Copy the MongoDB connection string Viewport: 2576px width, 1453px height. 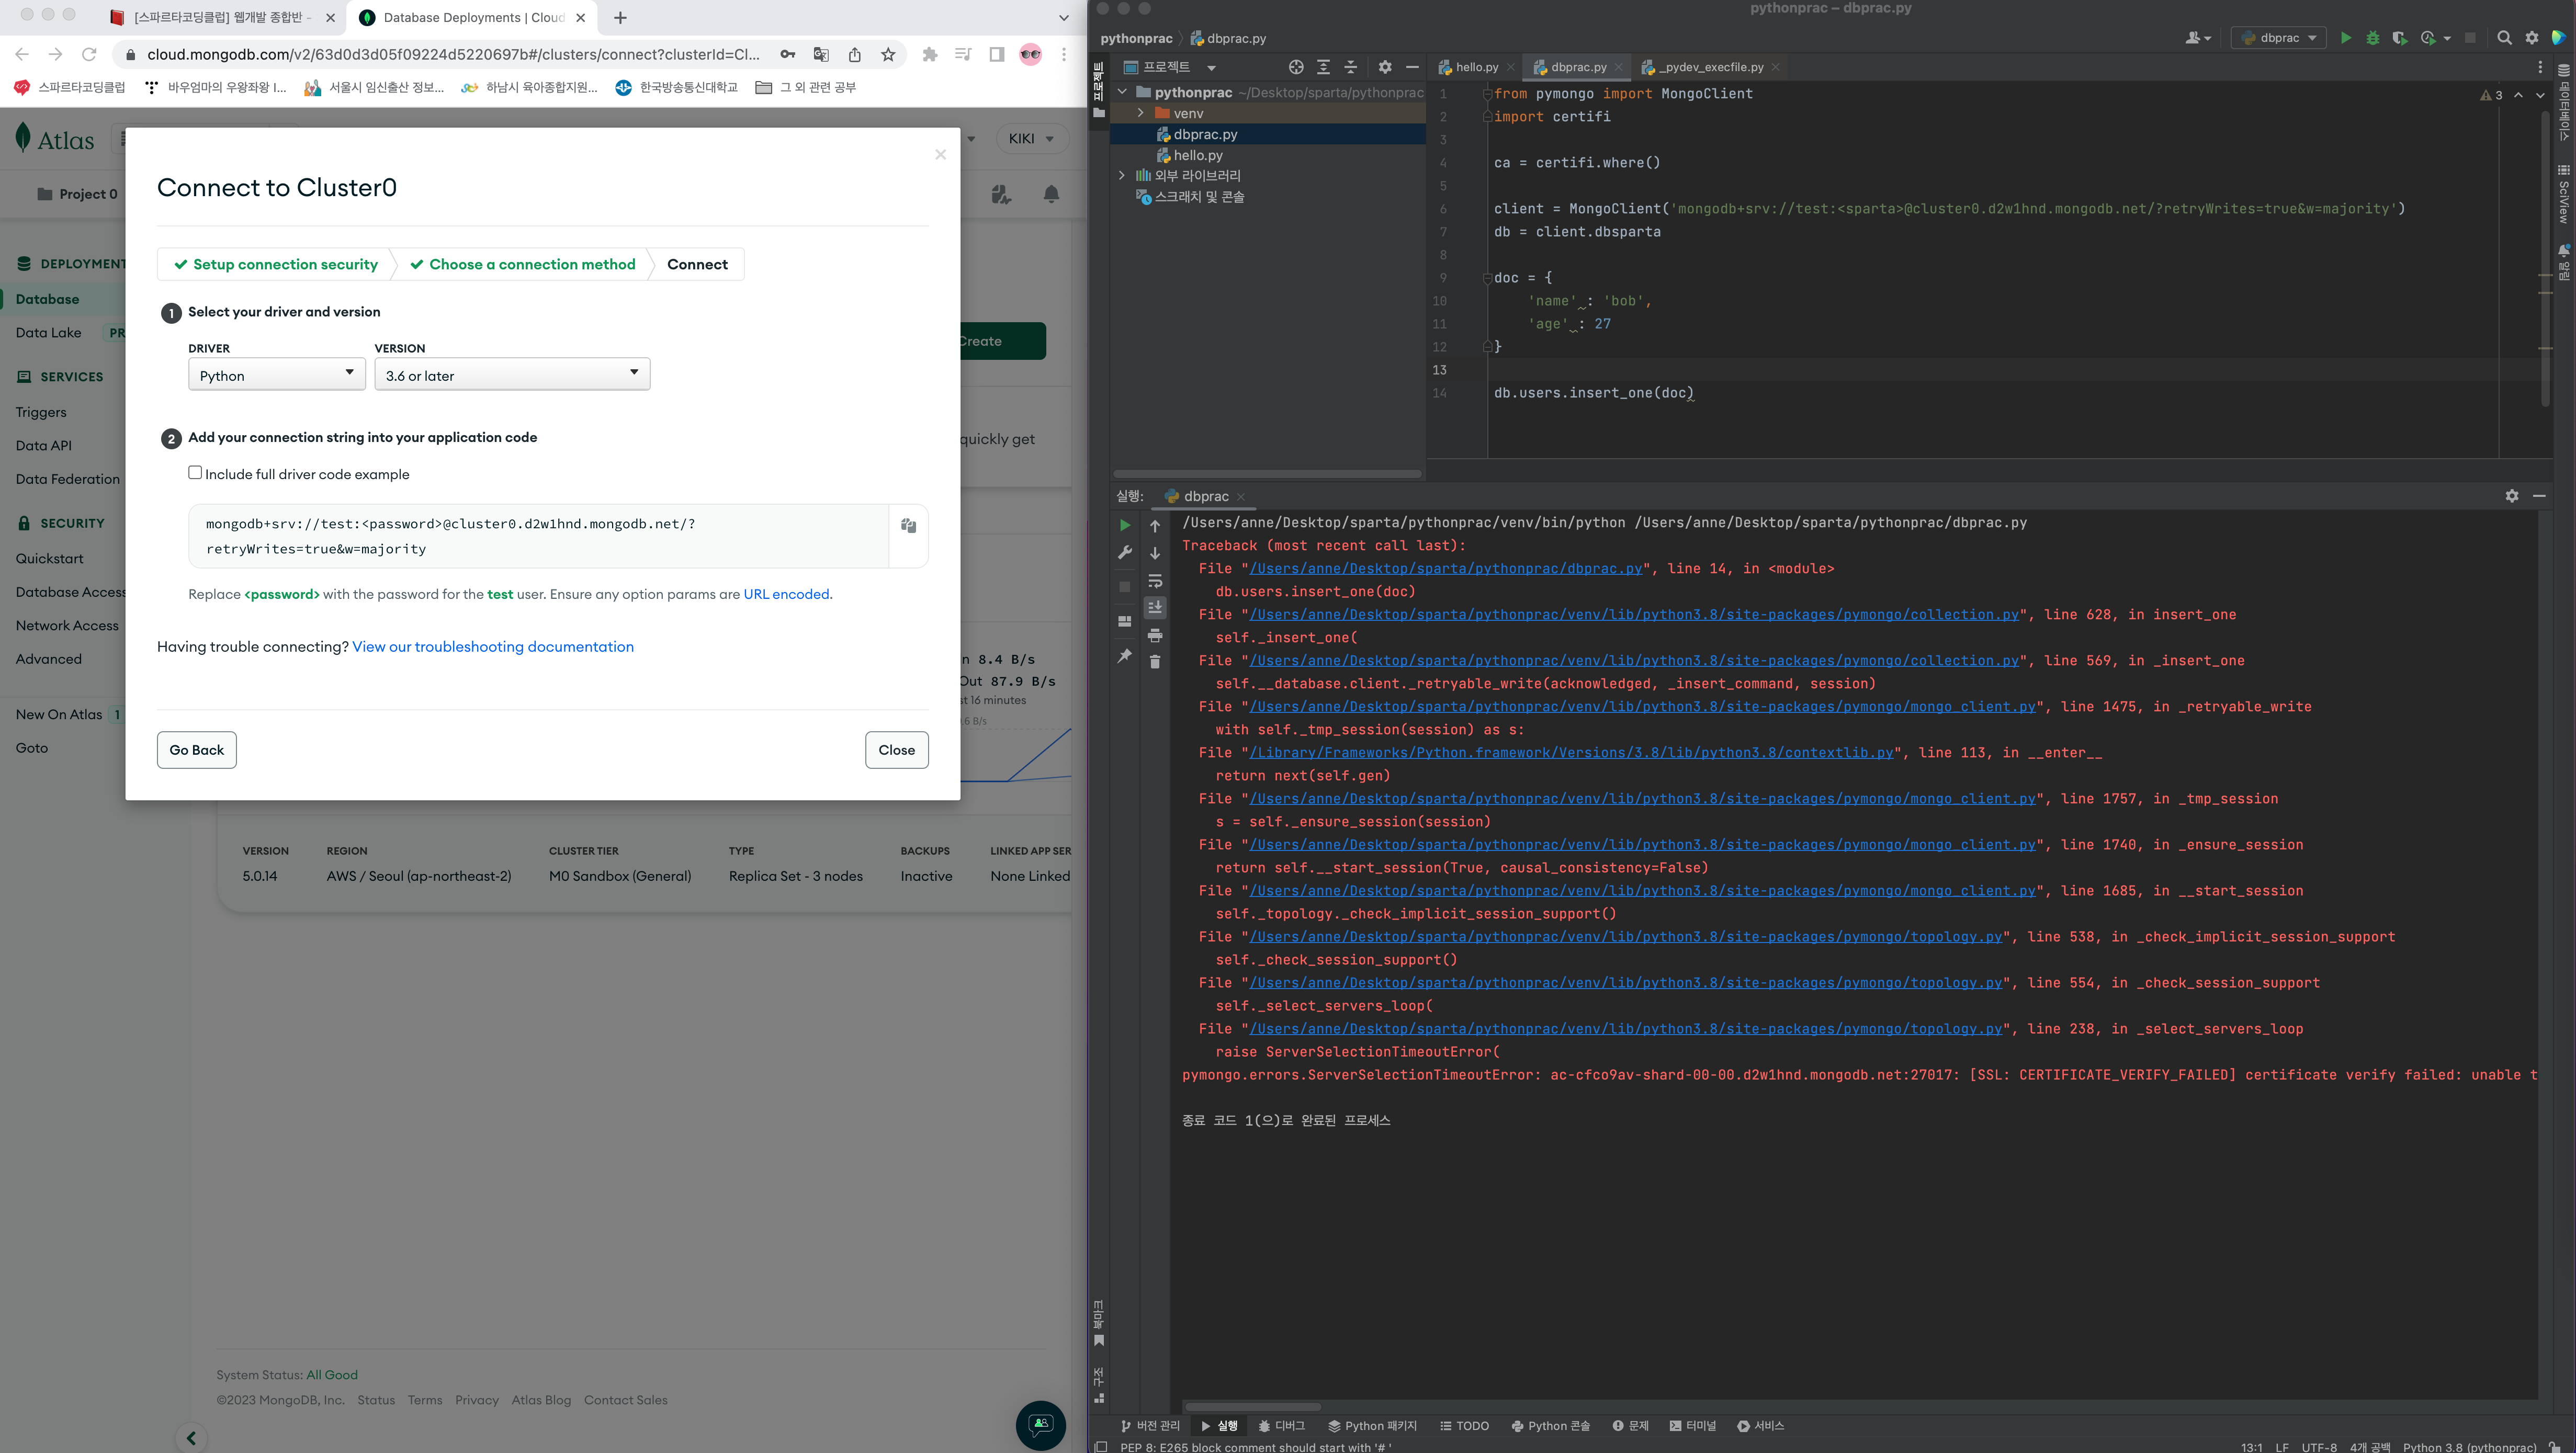pos(908,525)
